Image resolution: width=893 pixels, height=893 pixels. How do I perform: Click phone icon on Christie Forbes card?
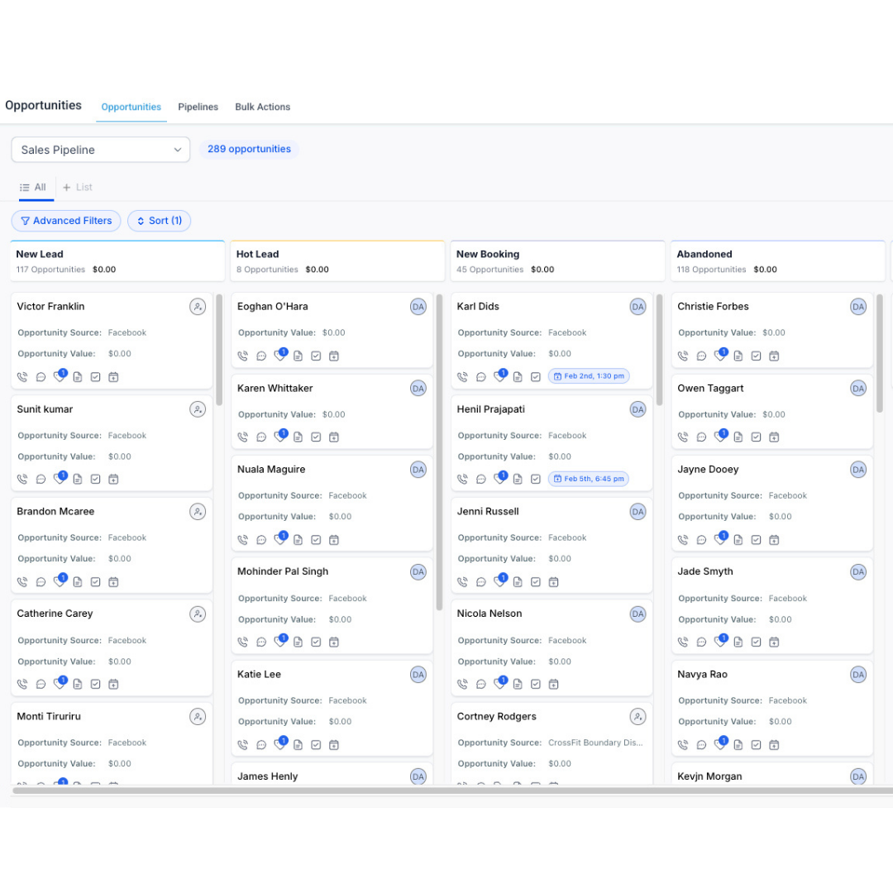coord(683,356)
